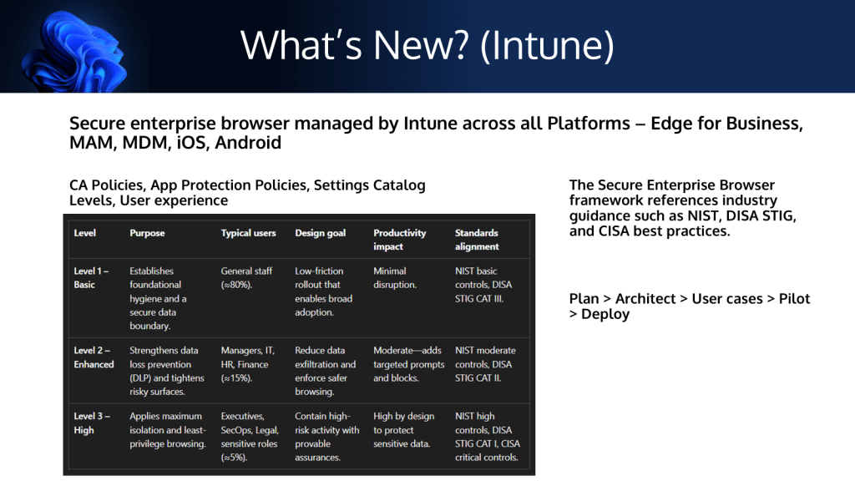
Task: Click the "Executives, SecOps, Legal" cell
Action: (250, 437)
